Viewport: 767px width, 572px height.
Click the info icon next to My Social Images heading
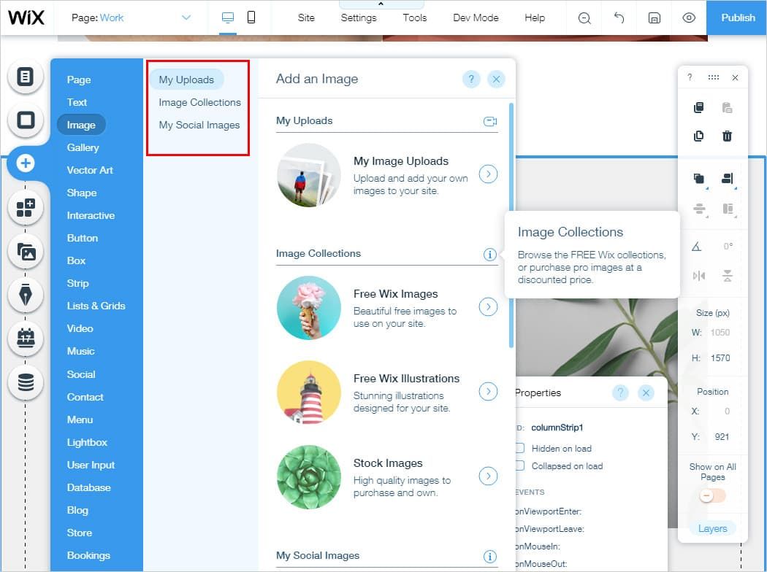pyautogui.click(x=489, y=556)
